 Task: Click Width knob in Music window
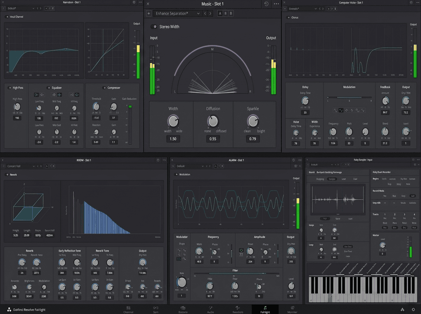coord(173,121)
